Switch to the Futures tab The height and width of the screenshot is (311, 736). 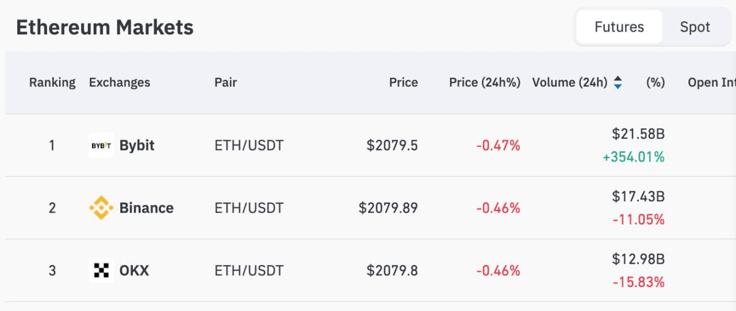tap(619, 27)
